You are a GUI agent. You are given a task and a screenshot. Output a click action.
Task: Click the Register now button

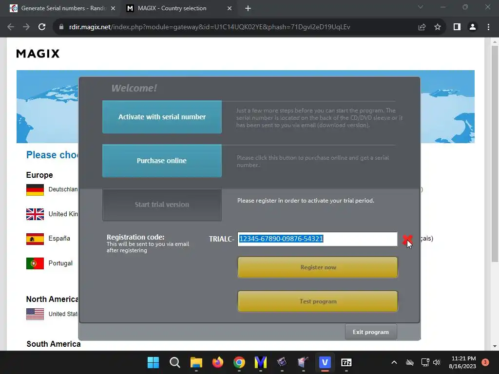coord(318,267)
